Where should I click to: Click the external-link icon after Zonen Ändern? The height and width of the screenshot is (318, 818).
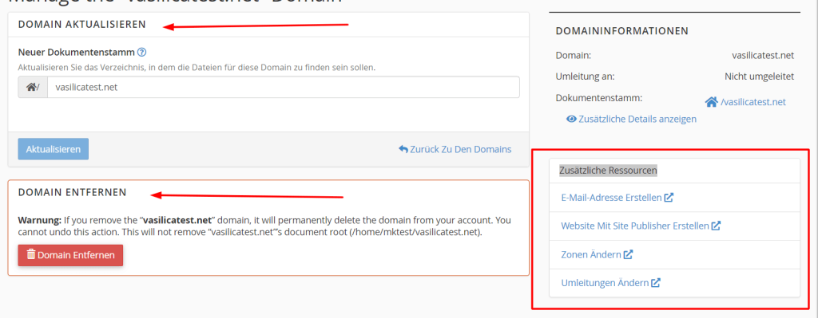[628, 254]
